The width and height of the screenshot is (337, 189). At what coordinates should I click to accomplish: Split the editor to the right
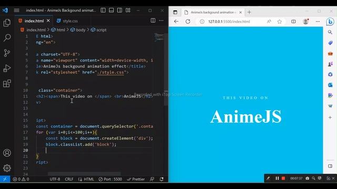pos(153,20)
